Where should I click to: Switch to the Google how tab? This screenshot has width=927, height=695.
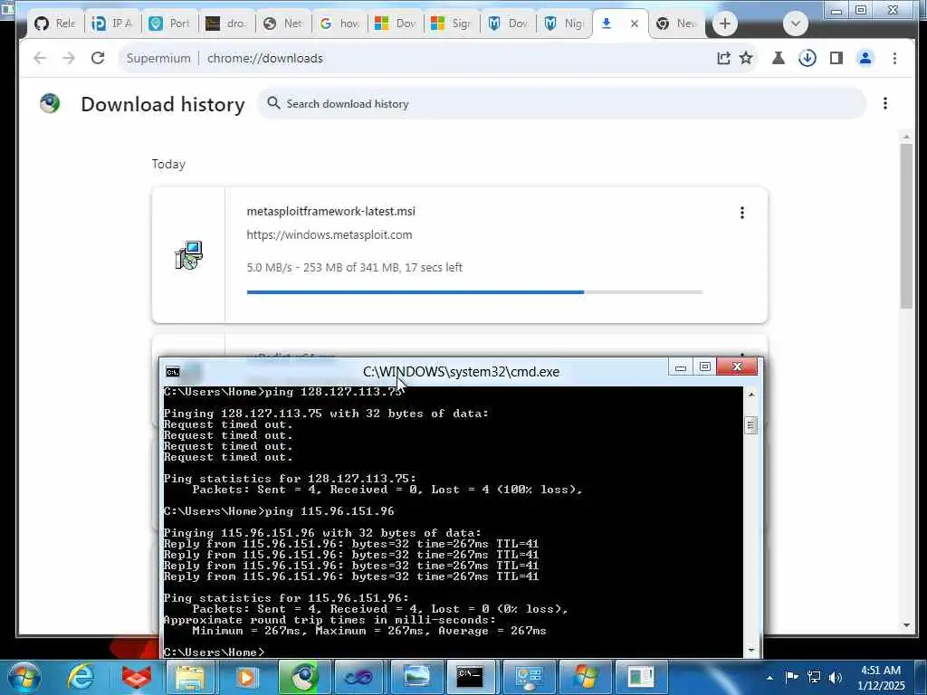340,24
